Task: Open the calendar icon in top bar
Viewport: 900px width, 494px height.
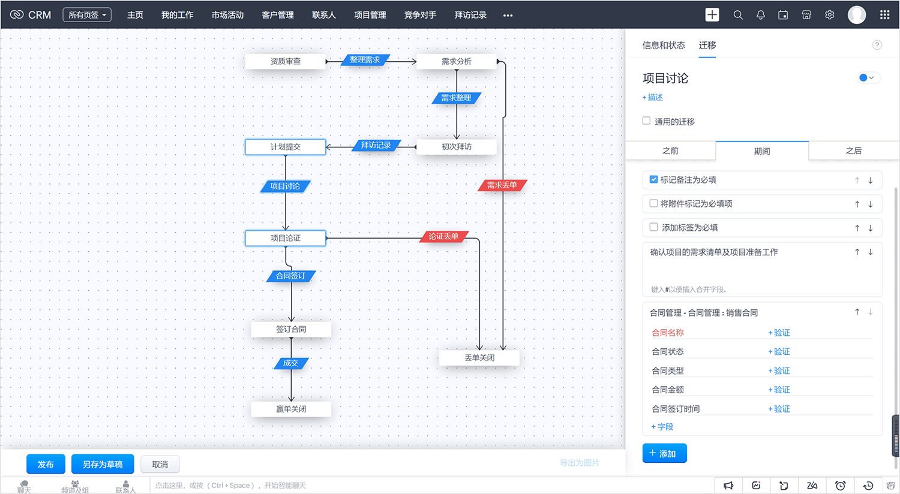Action: click(783, 15)
